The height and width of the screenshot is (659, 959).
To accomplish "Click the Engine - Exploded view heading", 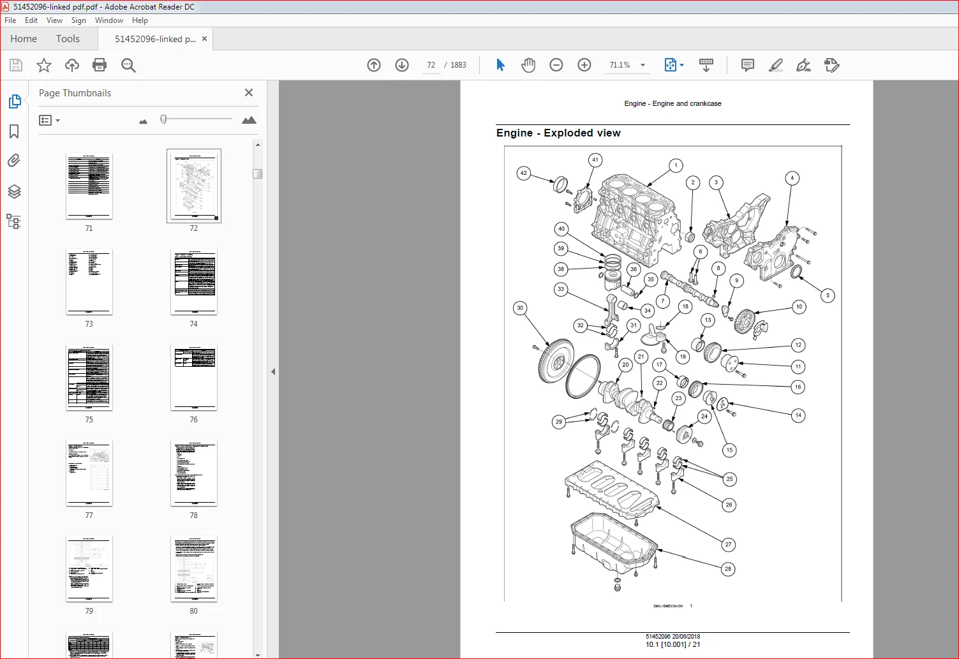I will [558, 133].
